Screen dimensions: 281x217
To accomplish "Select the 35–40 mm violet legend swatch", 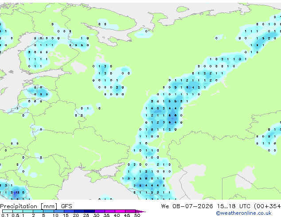I will (109, 211).
